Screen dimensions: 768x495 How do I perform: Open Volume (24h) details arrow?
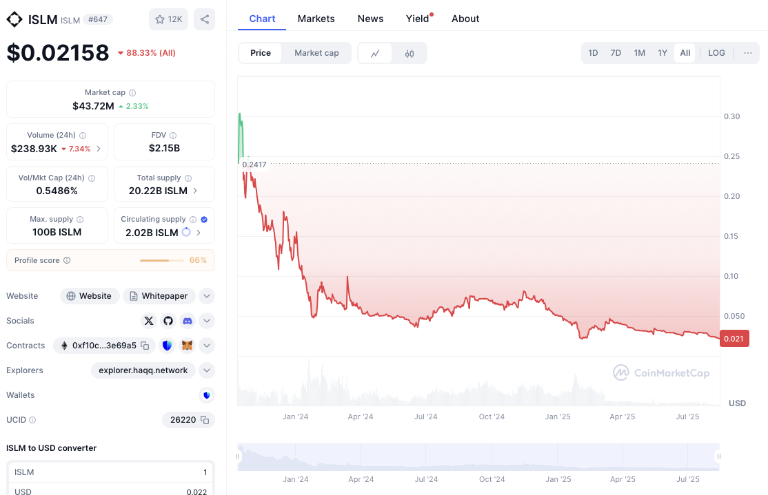tap(99, 149)
